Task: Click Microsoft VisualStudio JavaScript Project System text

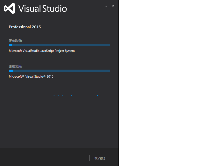Action: click(x=42, y=51)
